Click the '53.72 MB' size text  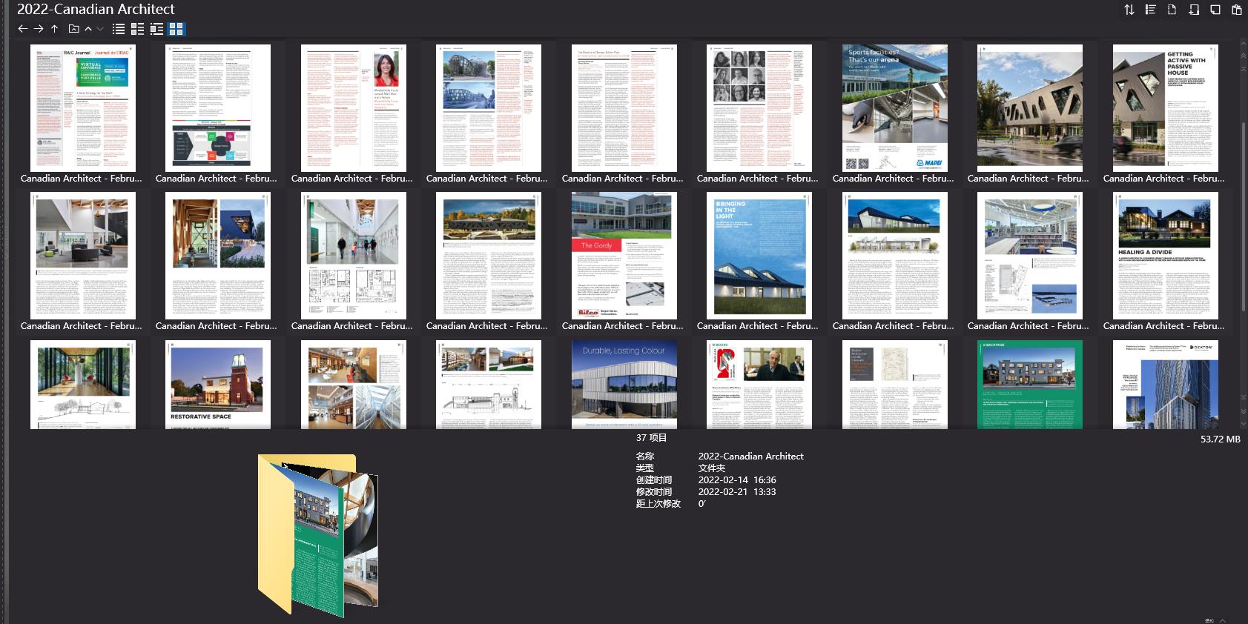[x=1220, y=439]
